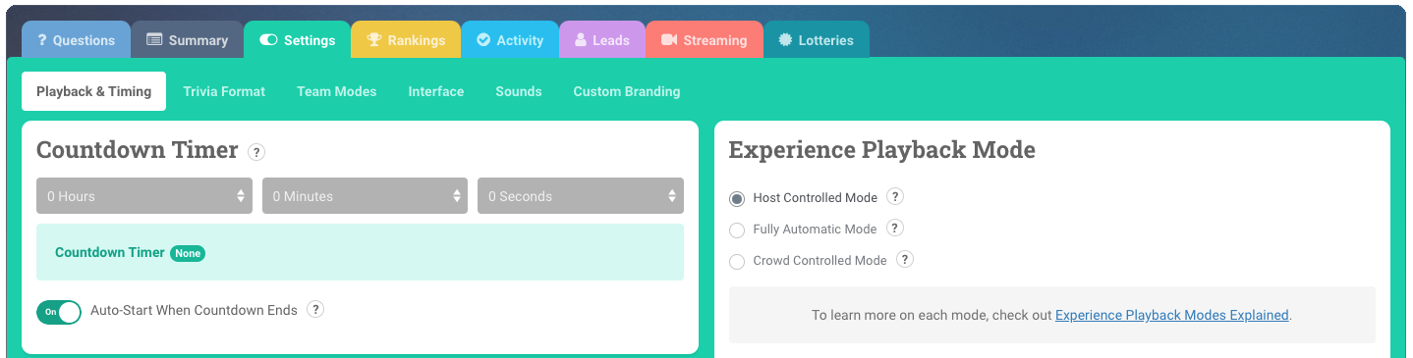This screenshot has height=358, width=1413.
Task: Open the 0 Hours dropdown
Action: point(144,195)
